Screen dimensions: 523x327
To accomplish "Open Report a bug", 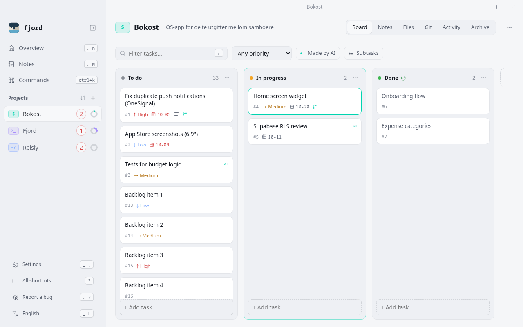I will (53, 297).
